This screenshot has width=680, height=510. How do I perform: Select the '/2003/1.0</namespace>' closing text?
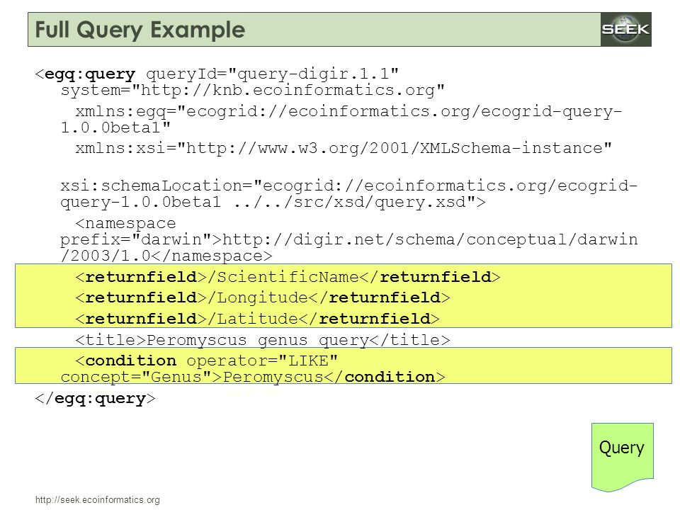tap(166, 256)
